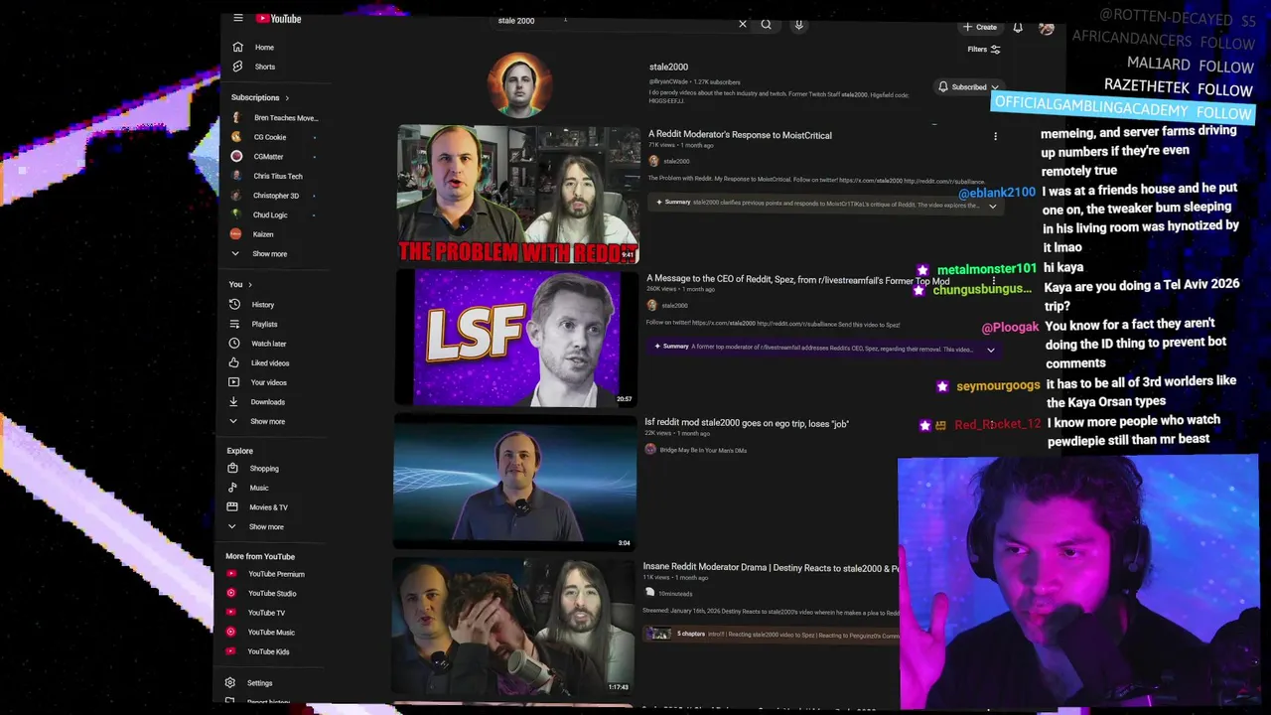Open the You section header
Screen dimensions: 1271x715
click(240, 284)
